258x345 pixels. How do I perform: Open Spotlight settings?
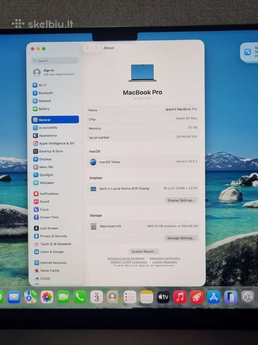43,175
